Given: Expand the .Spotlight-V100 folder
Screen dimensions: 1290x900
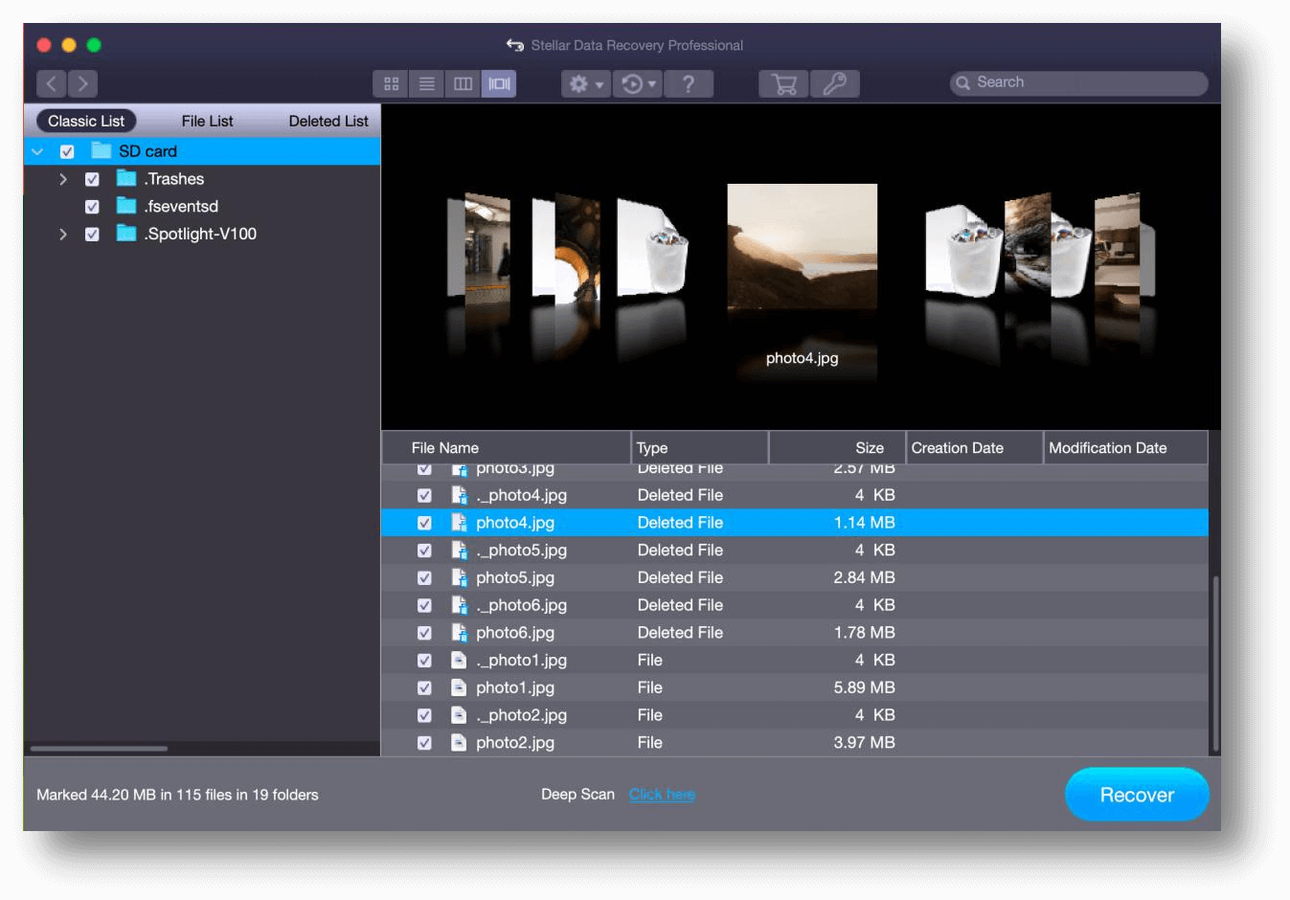Looking at the screenshot, I should [63, 234].
